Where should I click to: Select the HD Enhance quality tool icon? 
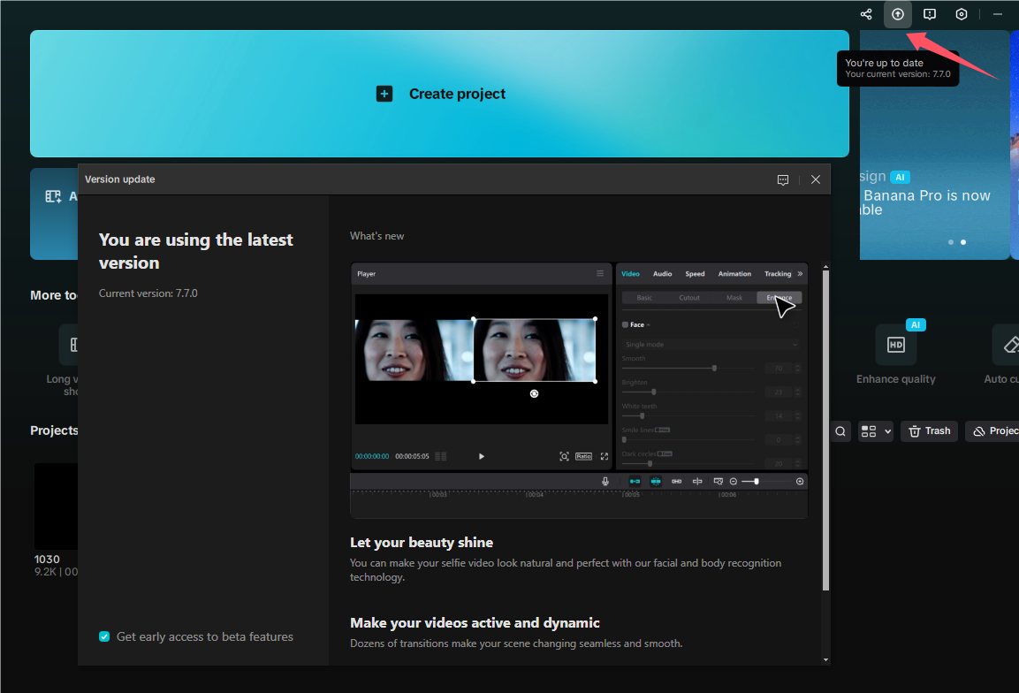895,345
